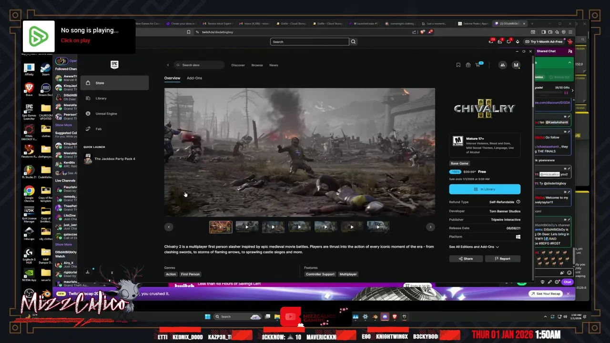
Task: Open the M profile avatar menu
Action: pyautogui.click(x=516, y=65)
